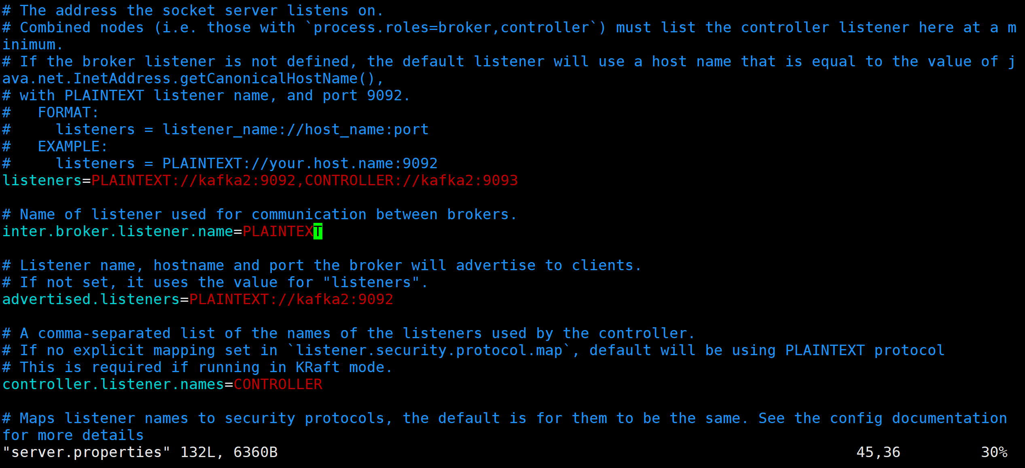
Task: Click the 30% file position indicator
Action: point(994,452)
